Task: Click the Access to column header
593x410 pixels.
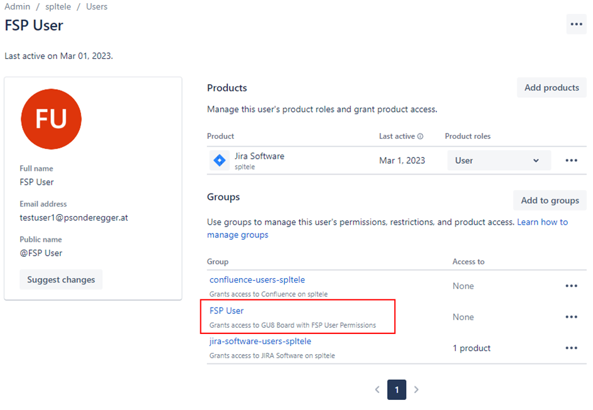Action: point(468,262)
